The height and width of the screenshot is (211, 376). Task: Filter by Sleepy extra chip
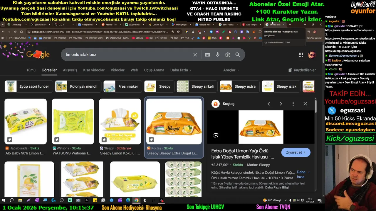point(239,86)
